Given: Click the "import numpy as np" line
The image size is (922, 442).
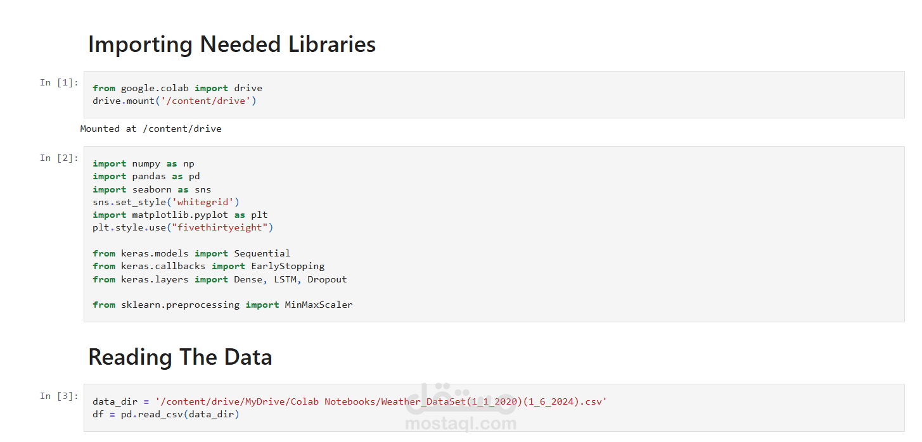Looking at the screenshot, I should 143,163.
